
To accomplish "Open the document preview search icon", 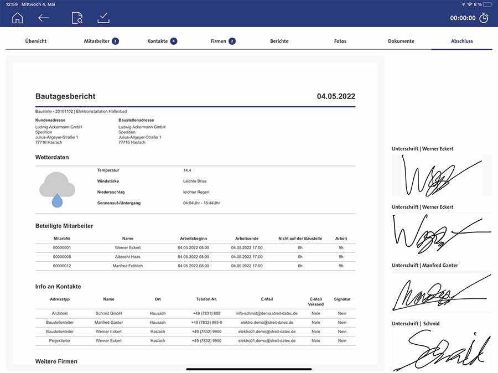I will 77,18.
